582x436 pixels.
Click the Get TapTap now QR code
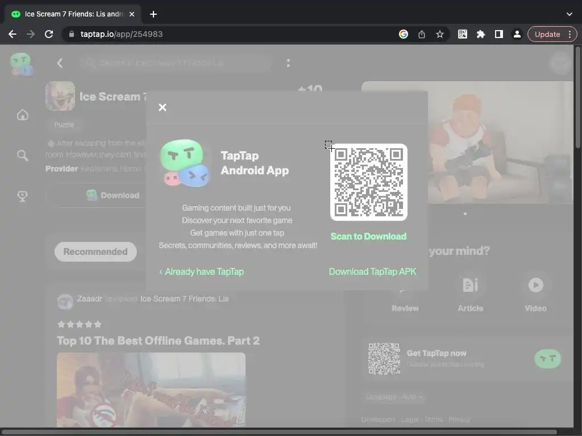coord(384,359)
